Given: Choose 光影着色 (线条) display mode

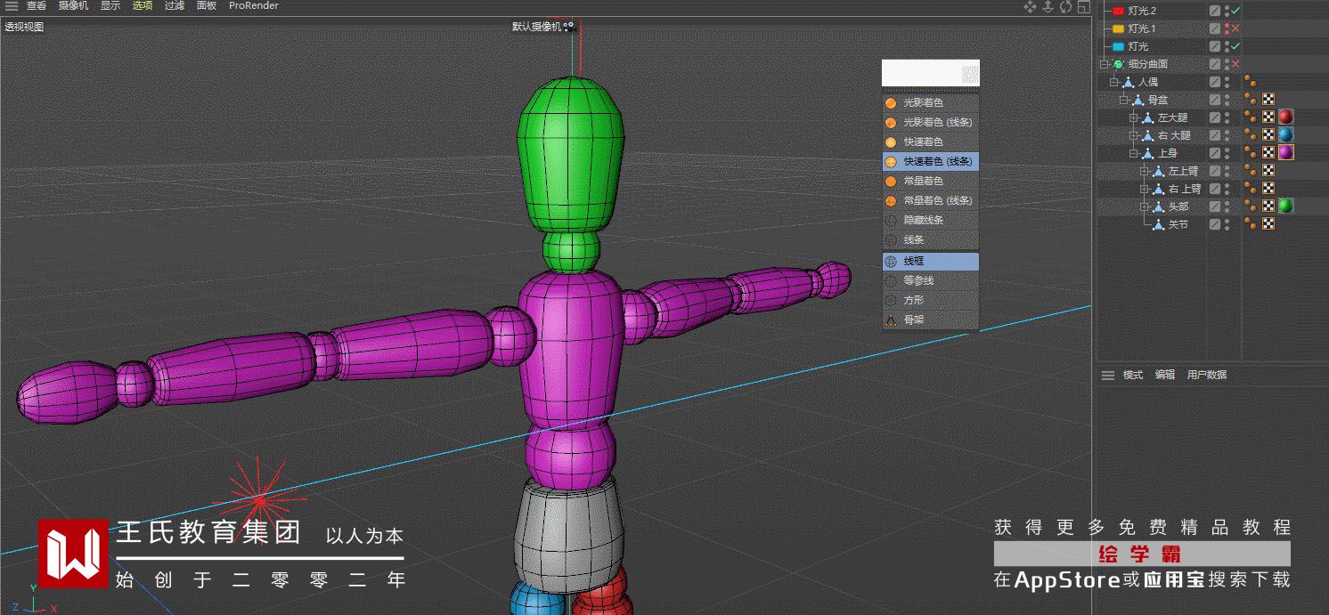Looking at the screenshot, I should click(930, 122).
